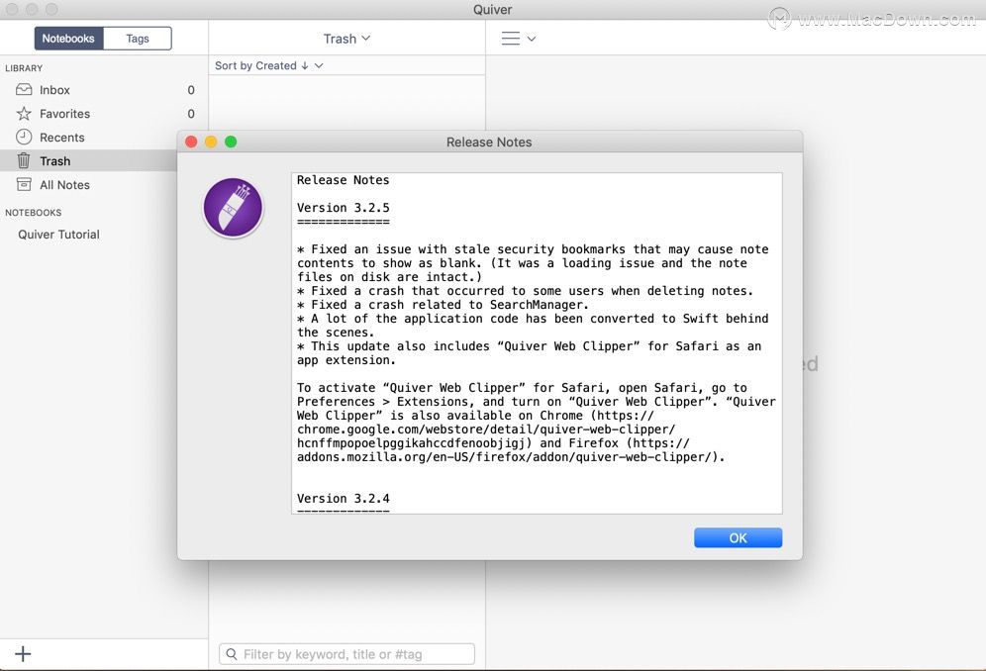Click the Inbox tray icon
The image size is (986, 671).
24,90
